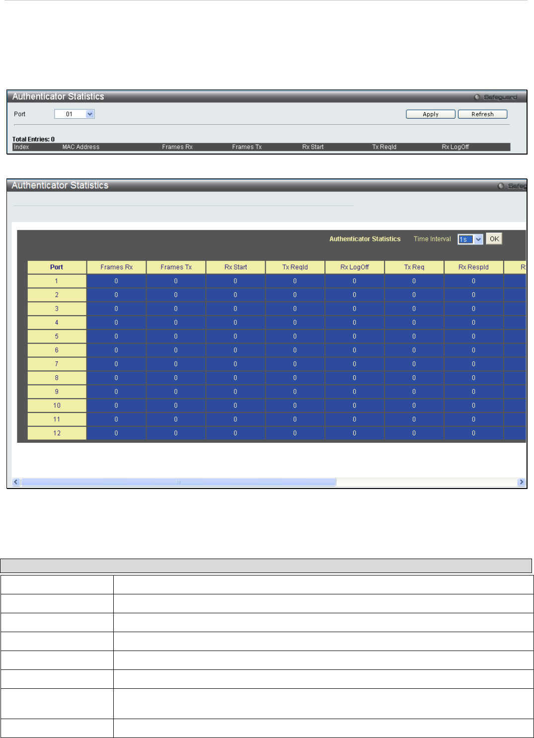Click the OK button next to Time Interval
This screenshot has width=534, height=738.
[494, 239]
